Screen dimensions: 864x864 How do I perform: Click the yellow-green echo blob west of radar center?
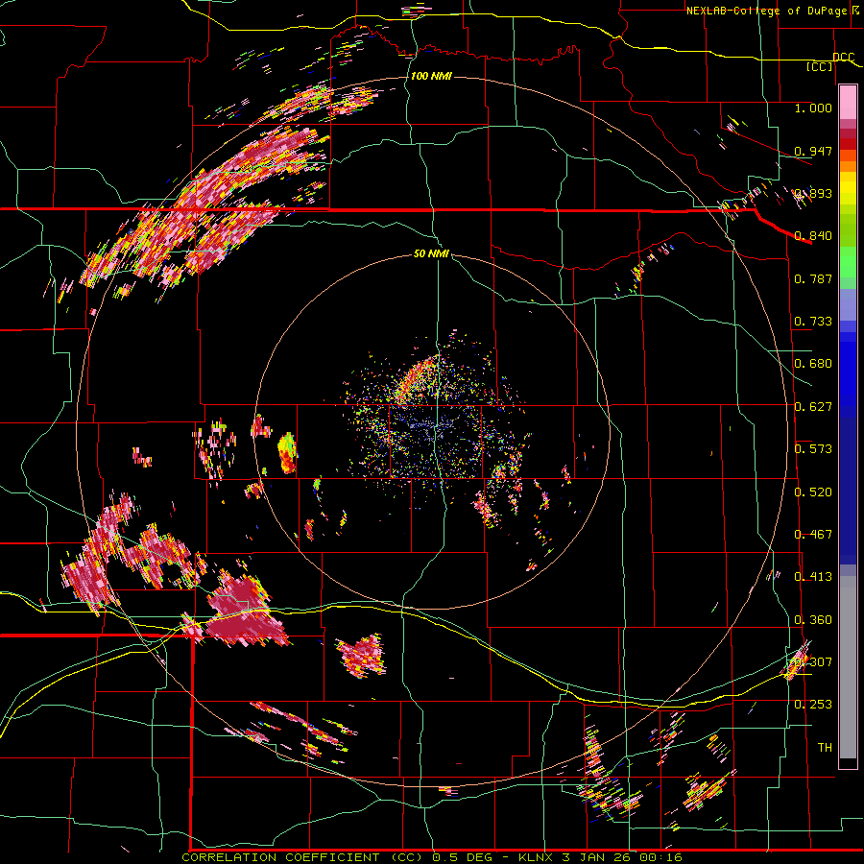(287, 453)
